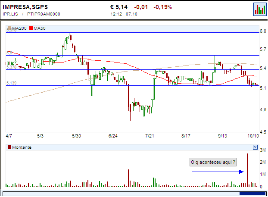Click the MA200 legend color swatch
The image size is (268, 197).
[x=9, y=28]
